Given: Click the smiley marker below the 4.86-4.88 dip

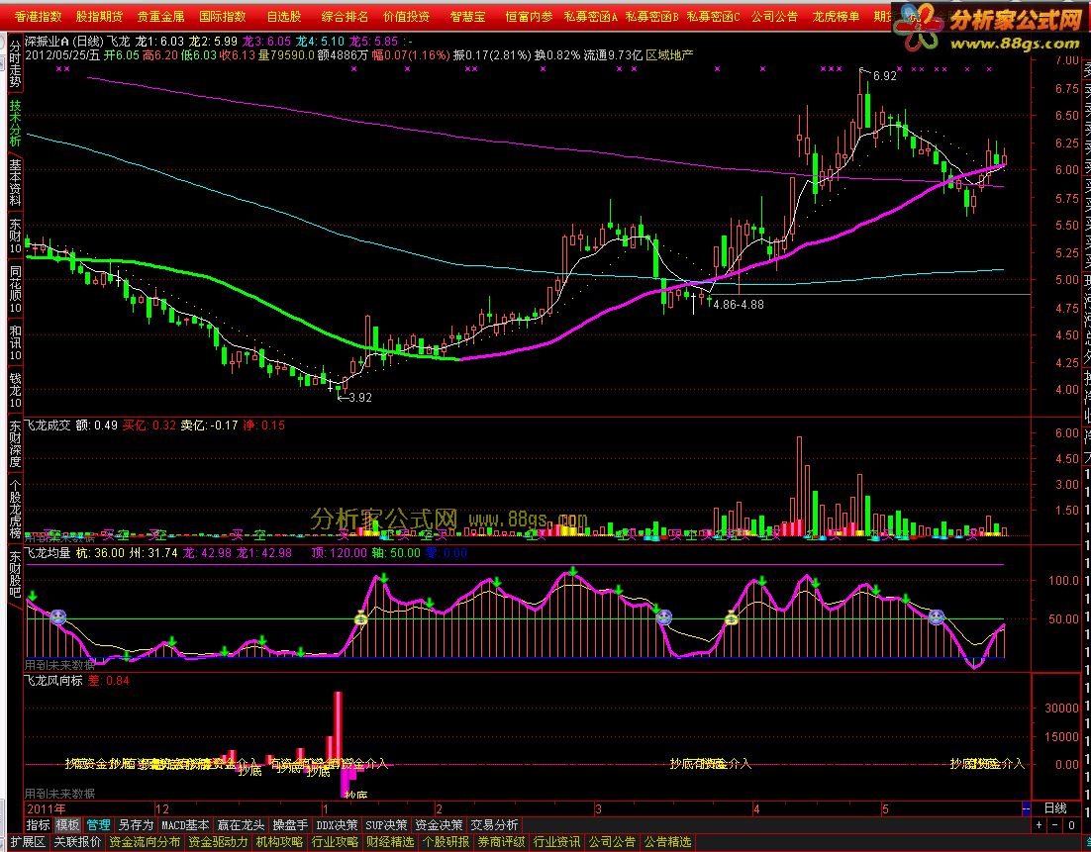Looking at the screenshot, I should coord(663,616).
